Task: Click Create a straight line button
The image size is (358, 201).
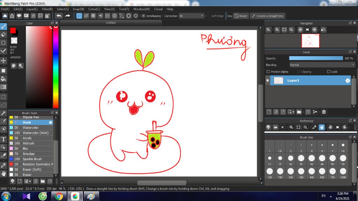Action: [268, 16]
